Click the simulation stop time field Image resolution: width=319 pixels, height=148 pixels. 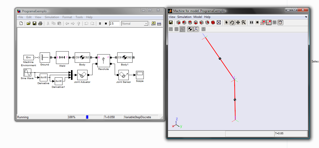[114, 23]
